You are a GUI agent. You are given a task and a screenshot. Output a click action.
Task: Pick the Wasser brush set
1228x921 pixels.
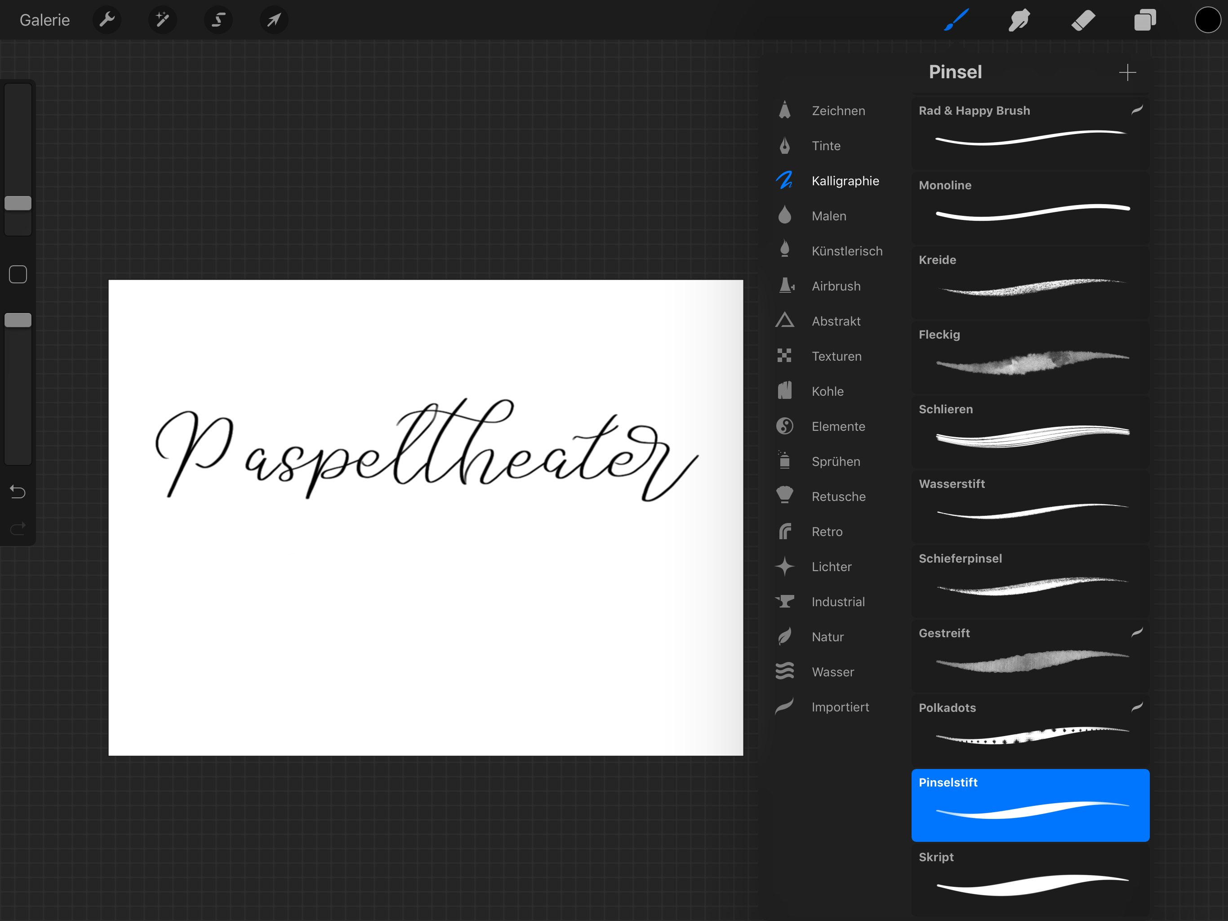coord(832,671)
